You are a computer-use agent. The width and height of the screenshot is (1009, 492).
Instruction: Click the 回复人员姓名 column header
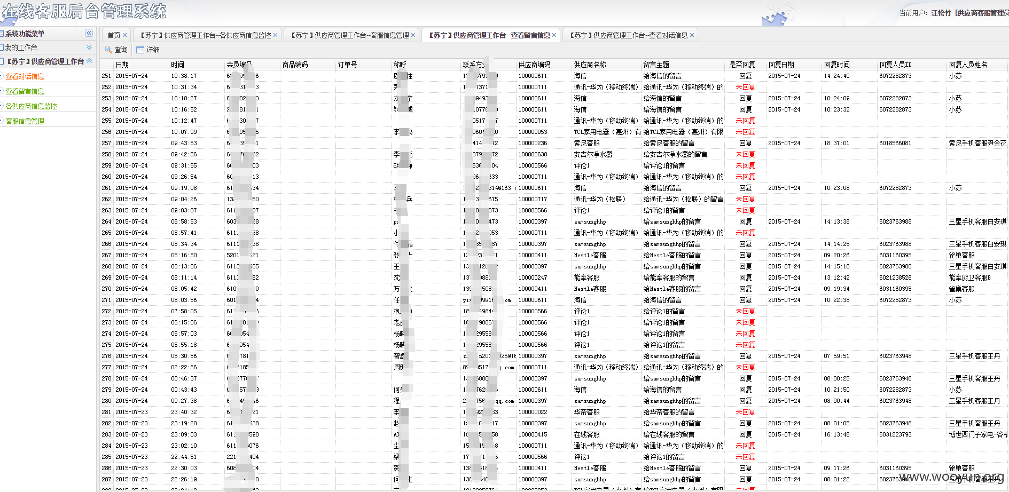977,65
